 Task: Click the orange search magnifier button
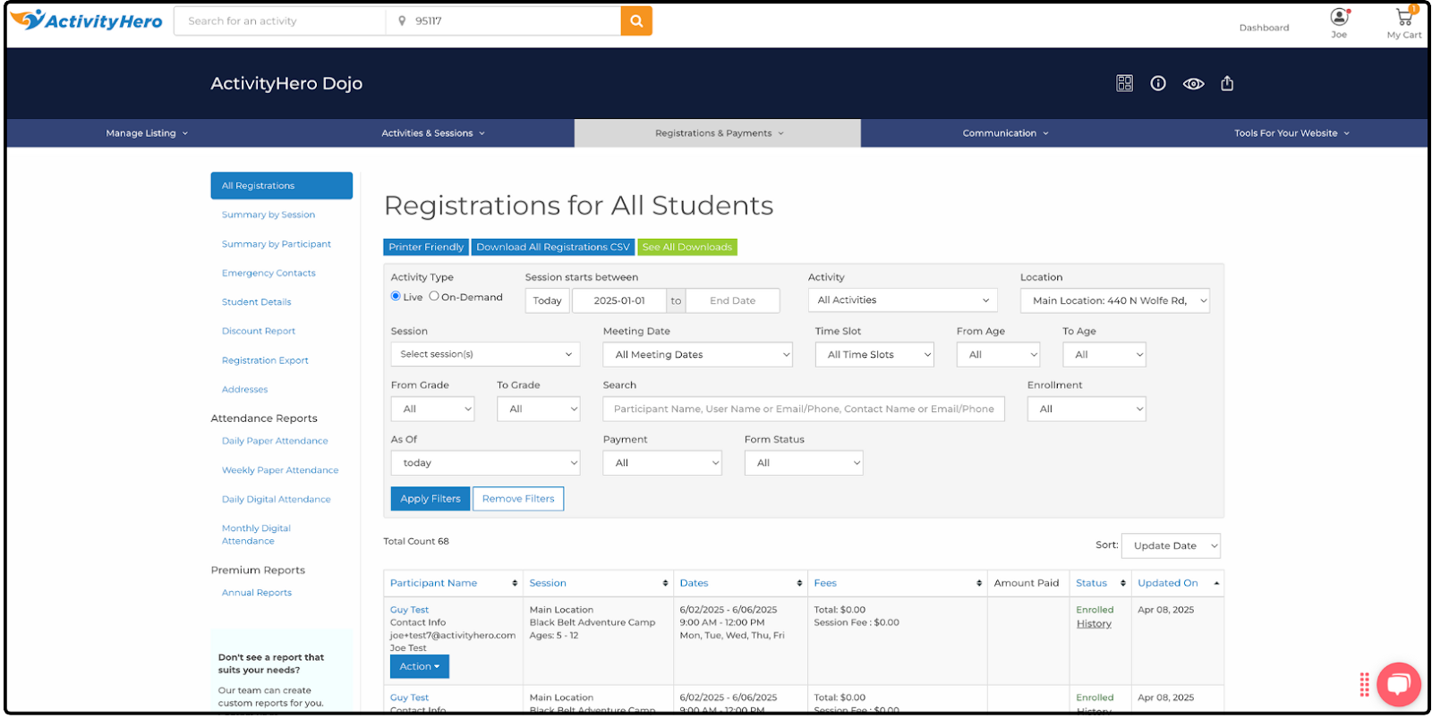tap(636, 21)
